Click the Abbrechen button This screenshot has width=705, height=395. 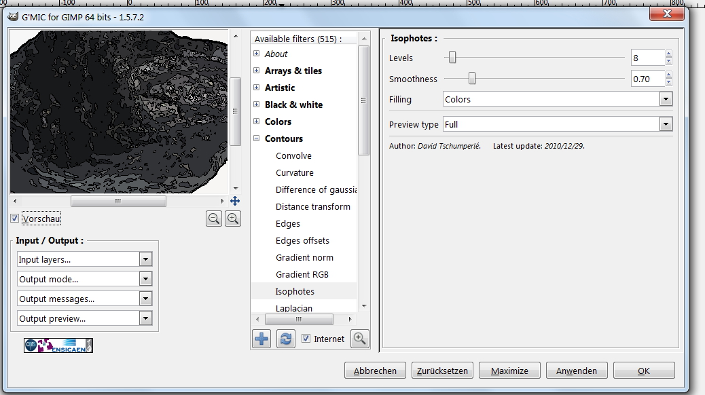(375, 371)
